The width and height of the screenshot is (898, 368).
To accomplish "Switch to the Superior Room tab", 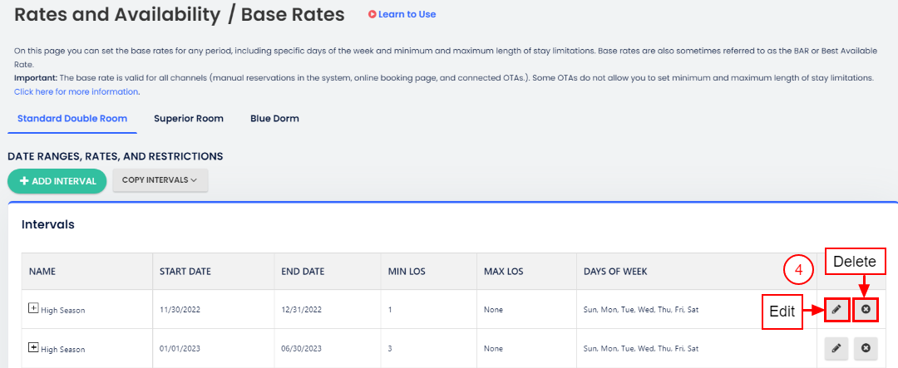I will (189, 119).
